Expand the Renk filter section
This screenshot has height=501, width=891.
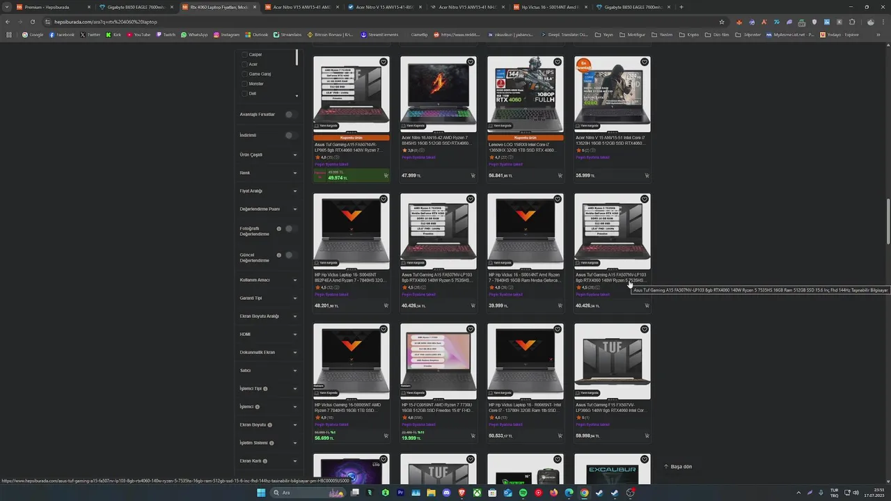click(x=269, y=173)
